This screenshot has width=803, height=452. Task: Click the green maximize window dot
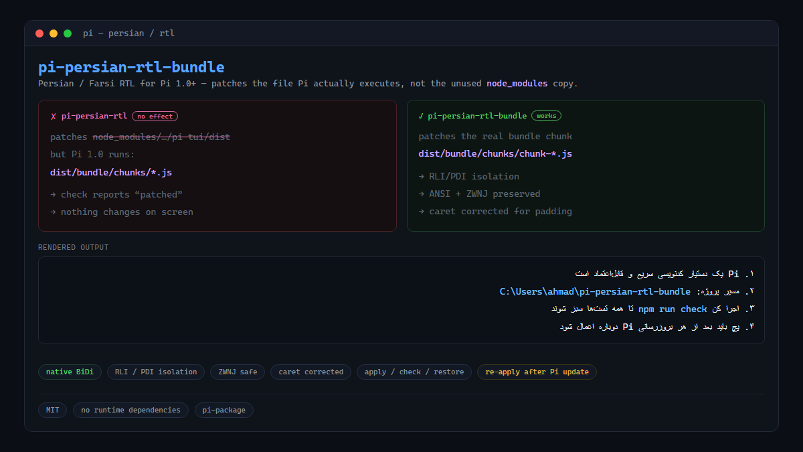68,33
